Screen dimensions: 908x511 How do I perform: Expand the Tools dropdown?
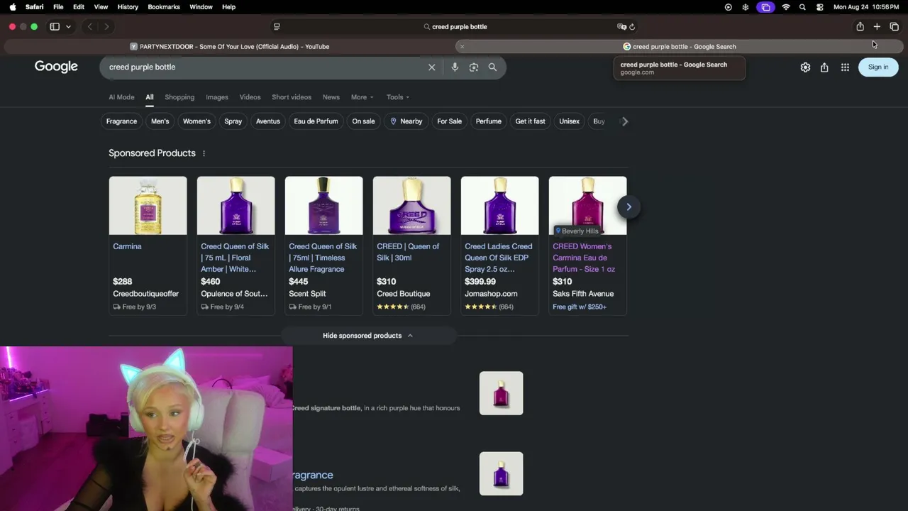(398, 97)
